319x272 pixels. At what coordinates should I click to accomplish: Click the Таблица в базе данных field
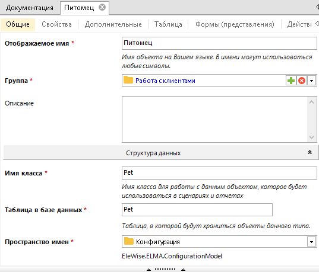(197, 210)
